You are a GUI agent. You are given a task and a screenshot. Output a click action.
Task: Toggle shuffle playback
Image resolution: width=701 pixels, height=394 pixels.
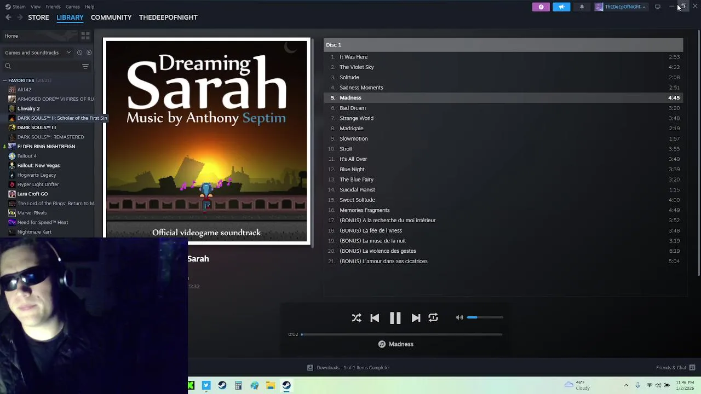357,318
